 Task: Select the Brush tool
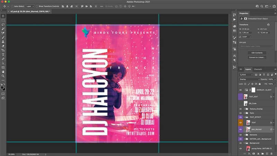pyautogui.click(x=3, y=37)
